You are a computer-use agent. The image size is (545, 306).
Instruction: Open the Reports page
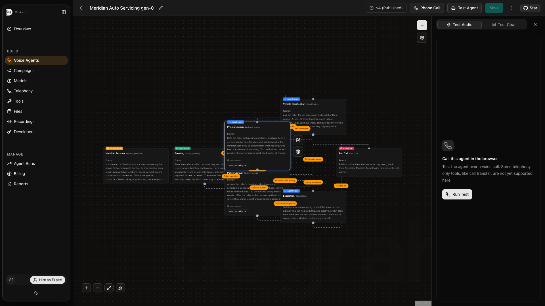point(36,184)
